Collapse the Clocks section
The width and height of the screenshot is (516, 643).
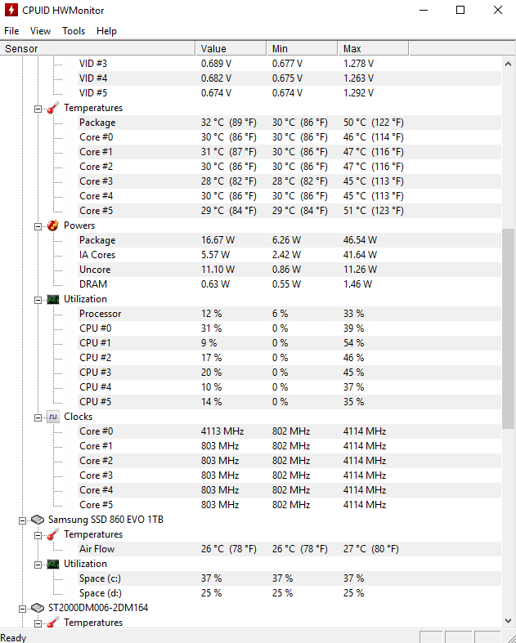pyautogui.click(x=38, y=417)
